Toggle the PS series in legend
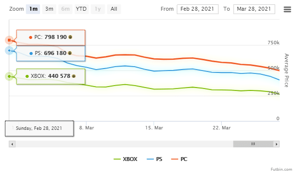The width and height of the screenshot is (301, 178). [x=154, y=159]
